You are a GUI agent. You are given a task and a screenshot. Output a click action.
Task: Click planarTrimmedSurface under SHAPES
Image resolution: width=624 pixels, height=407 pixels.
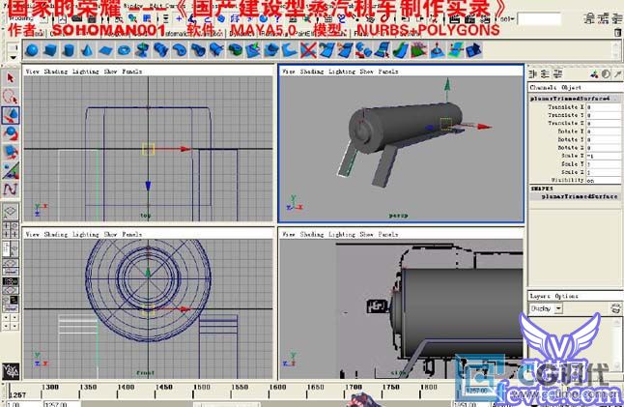point(580,196)
